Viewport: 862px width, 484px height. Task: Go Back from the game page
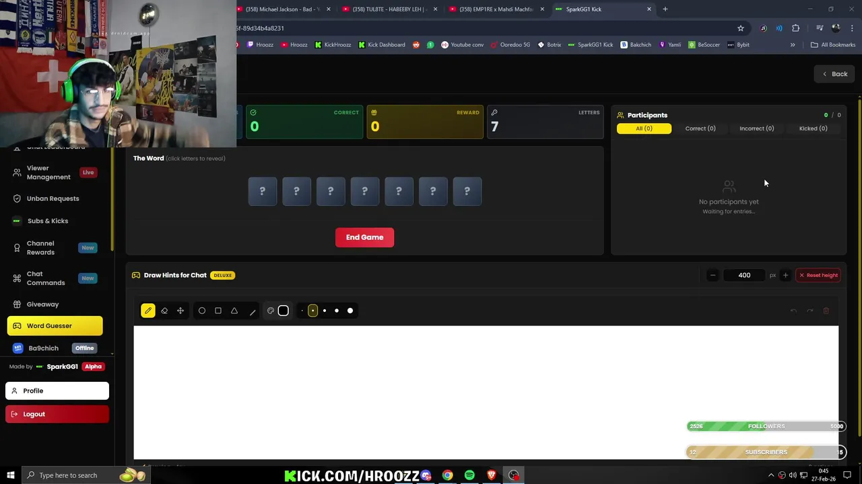[x=834, y=74]
